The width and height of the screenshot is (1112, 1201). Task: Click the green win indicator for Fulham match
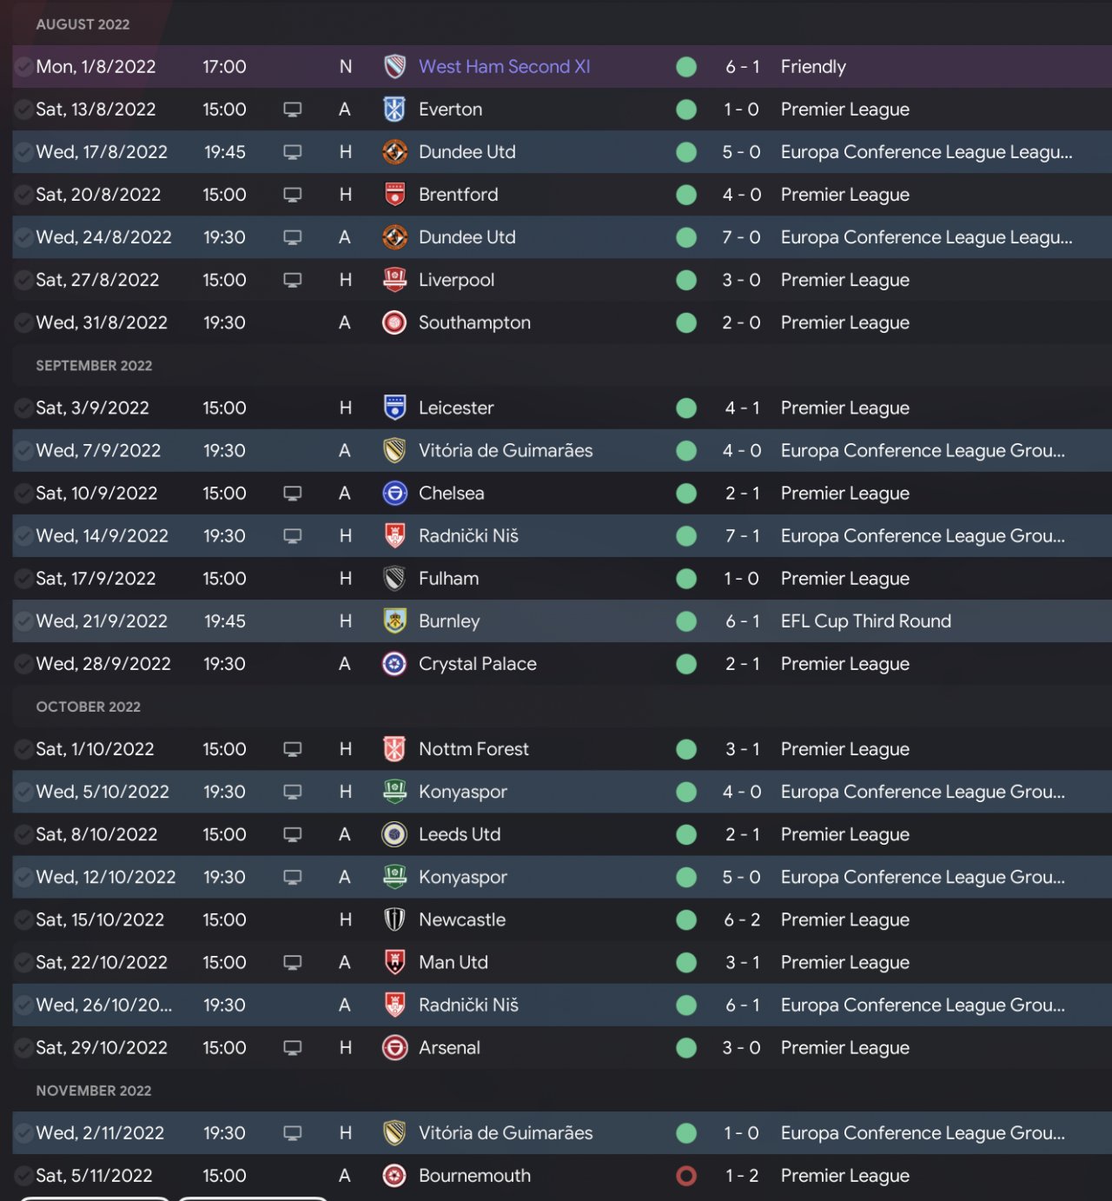(x=686, y=579)
